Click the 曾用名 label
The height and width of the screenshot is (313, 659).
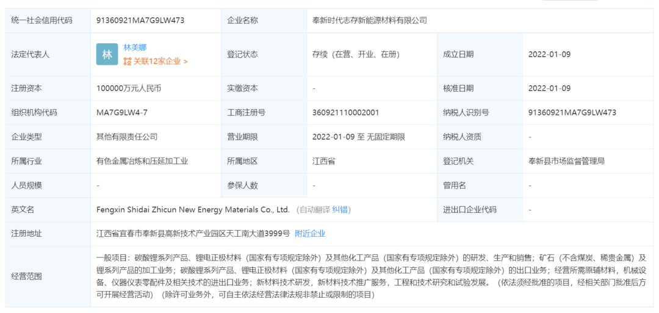(x=455, y=185)
